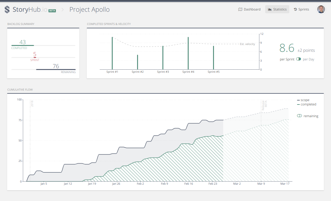This screenshot has height=201, width=331.
Task: Click the Release BETA timeline marker
Action: pos(264,105)
